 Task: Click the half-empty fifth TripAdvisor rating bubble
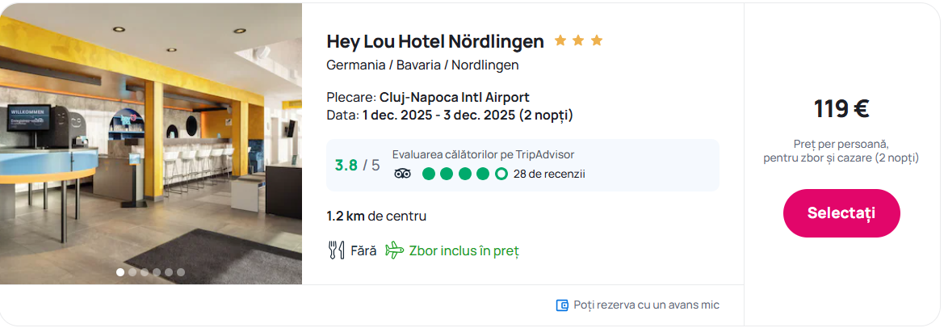[x=501, y=174]
